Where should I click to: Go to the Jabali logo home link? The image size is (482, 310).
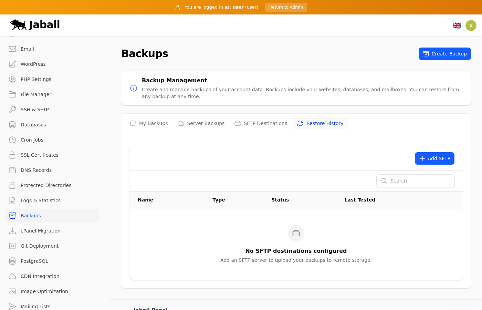point(35,25)
